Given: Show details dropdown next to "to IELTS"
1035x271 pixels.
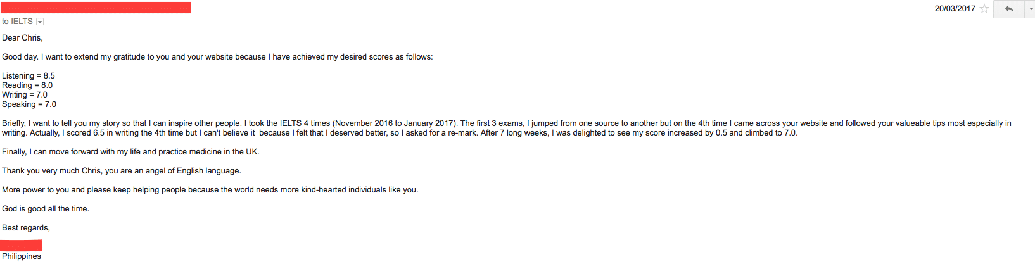Looking at the screenshot, I should tap(40, 22).
